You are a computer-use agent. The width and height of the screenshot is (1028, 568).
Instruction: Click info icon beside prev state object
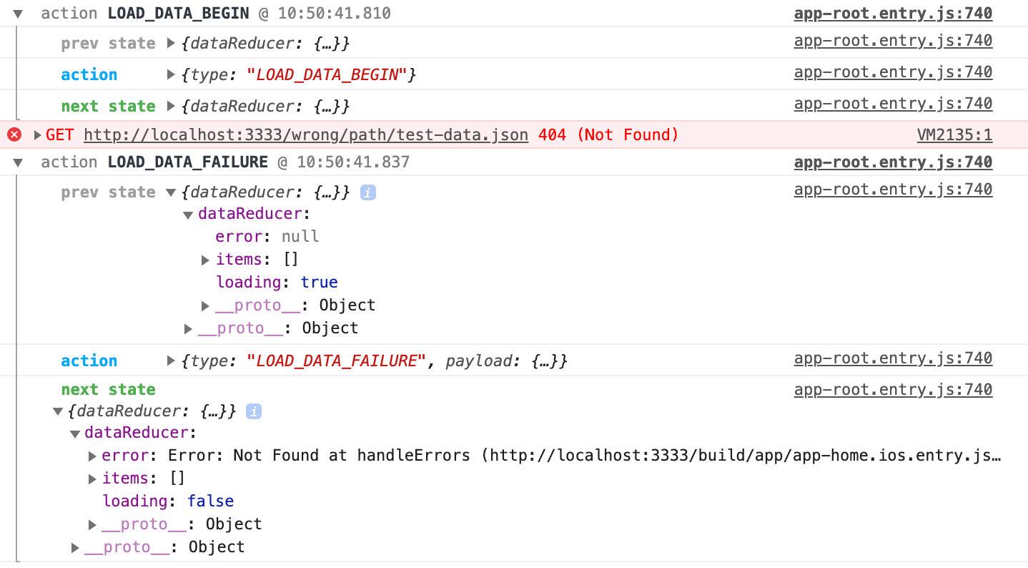point(367,192)
